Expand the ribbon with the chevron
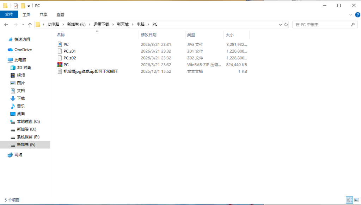This screenshot has height=205, width=361. click(x=351, y=15)
